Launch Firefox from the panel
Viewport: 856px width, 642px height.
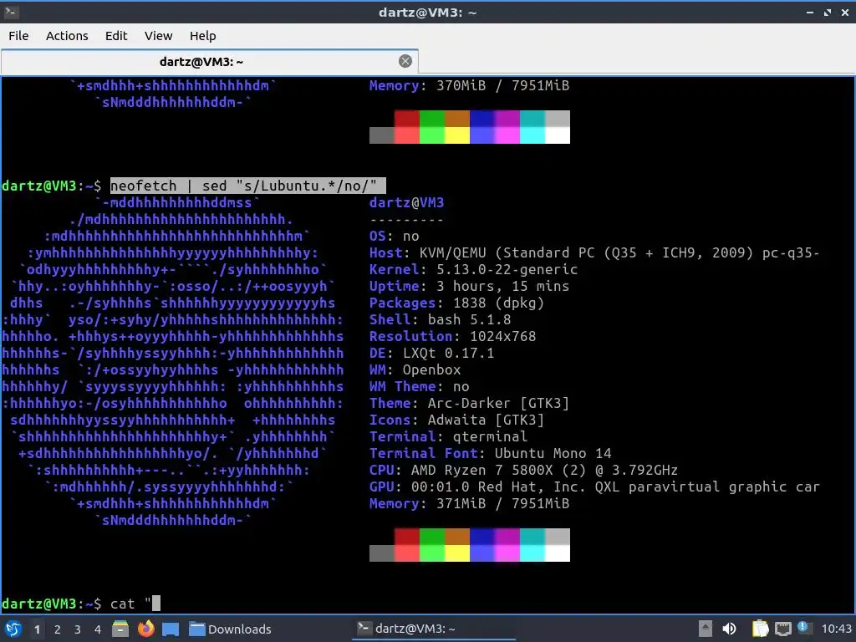[145, 629]
